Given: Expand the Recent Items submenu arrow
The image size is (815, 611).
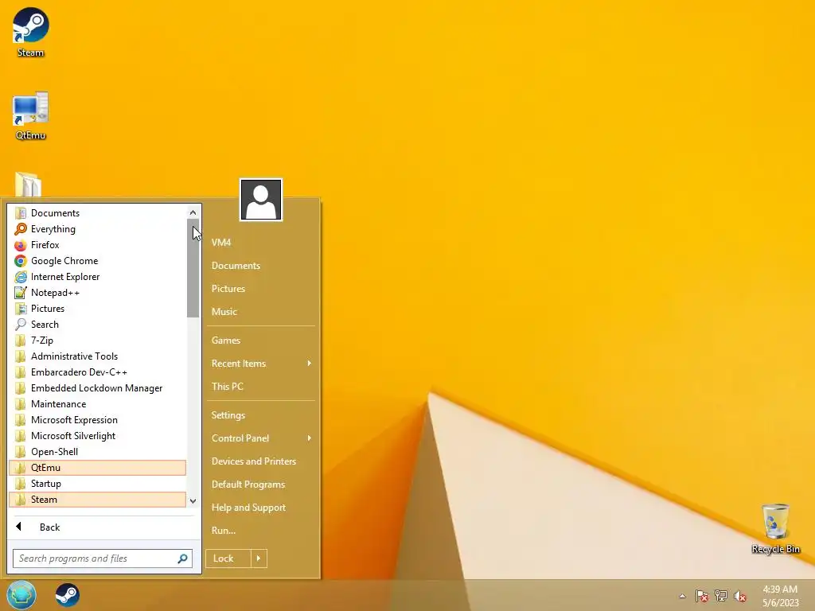Looking at the screenshot, I should pos(310,363).
